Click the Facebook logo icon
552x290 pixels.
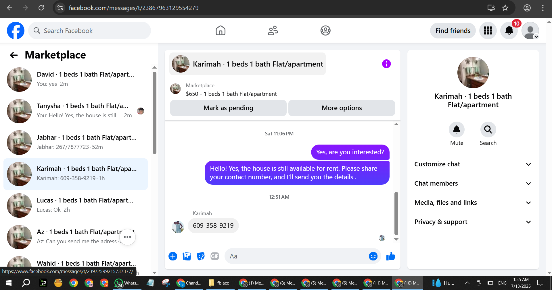[x=16, y=30]
